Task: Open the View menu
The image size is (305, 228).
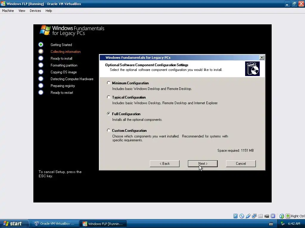Action: (22, 11)
